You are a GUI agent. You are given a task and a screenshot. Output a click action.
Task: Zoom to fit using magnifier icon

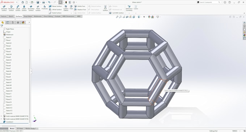[x=117, y=17]
